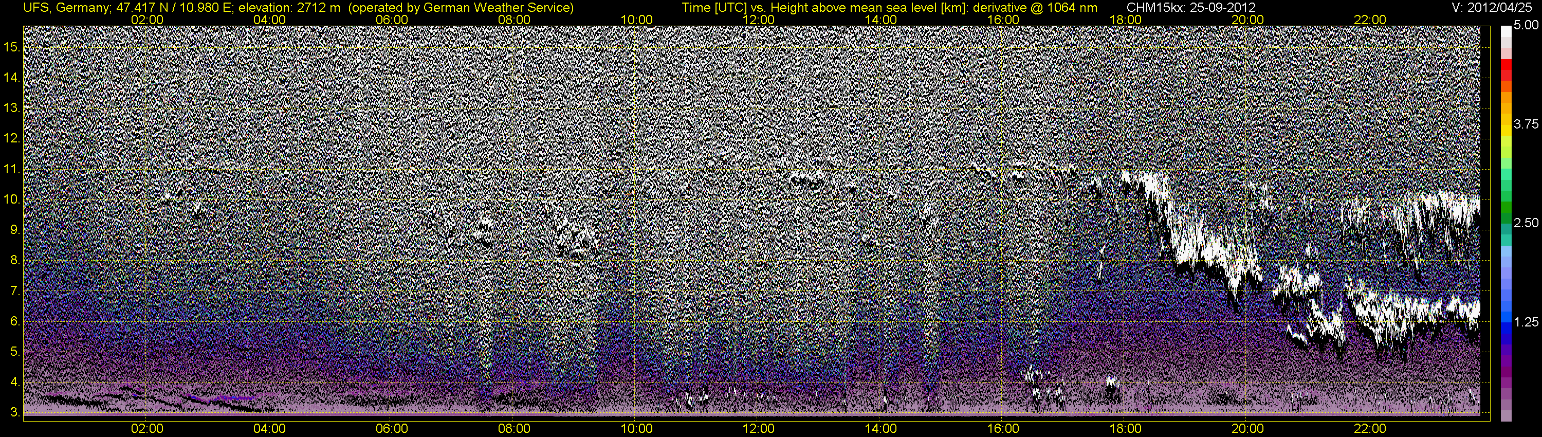Click the "18:00" label on the top time axis
This screenshot has width=1542, height=437.
[1125, 20]
